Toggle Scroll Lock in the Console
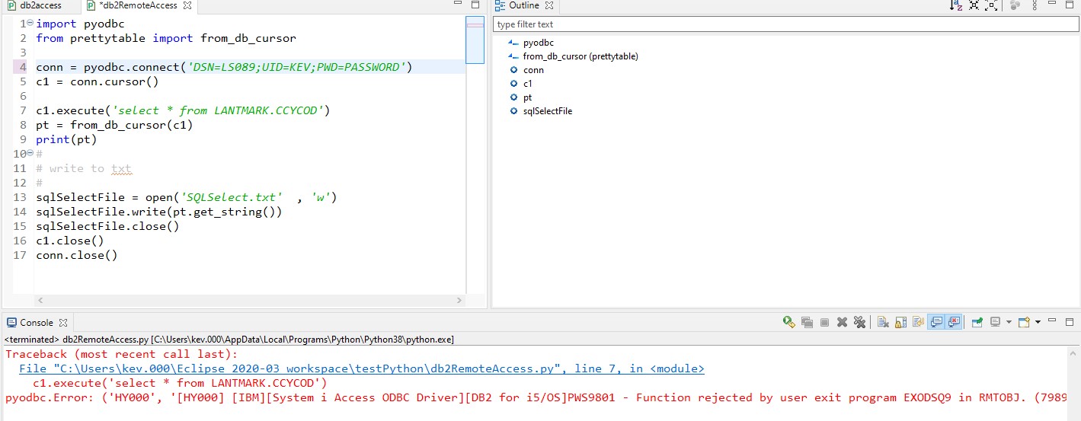The width and height of the screenshot is (1081, 421). (900, 322)
